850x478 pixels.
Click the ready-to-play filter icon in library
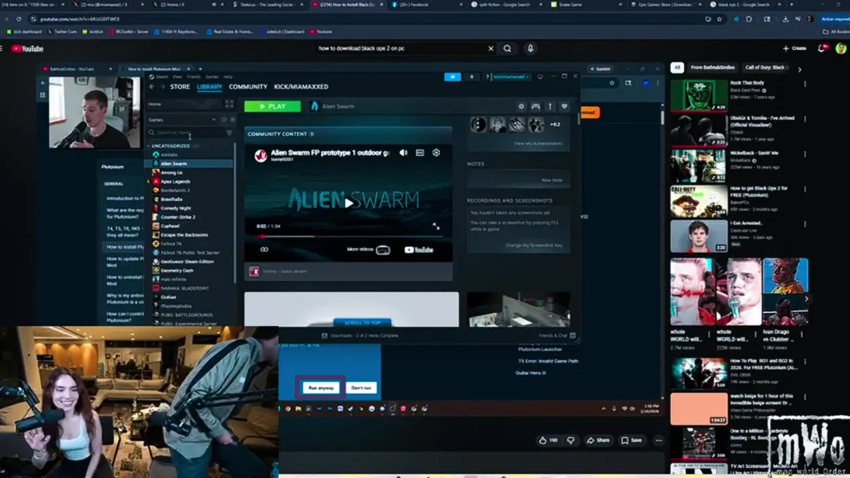232,119
